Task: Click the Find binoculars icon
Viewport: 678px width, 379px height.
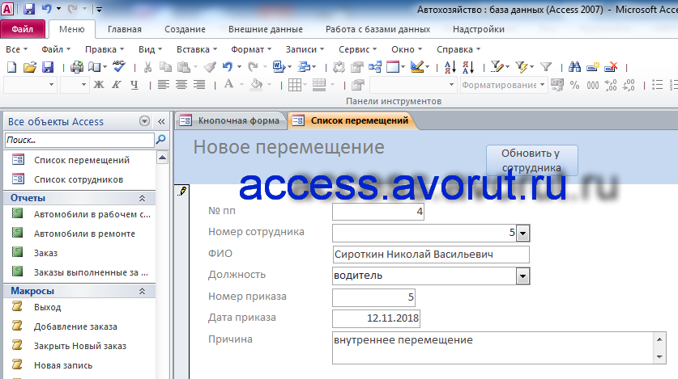Action: 574,67
